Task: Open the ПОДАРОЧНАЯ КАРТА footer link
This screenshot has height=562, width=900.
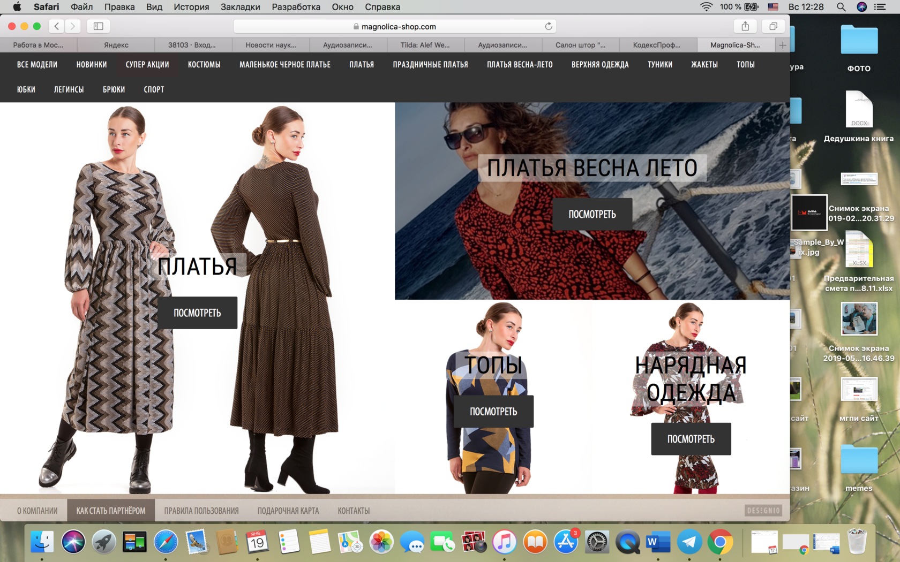Action: (x=288, y=511)
